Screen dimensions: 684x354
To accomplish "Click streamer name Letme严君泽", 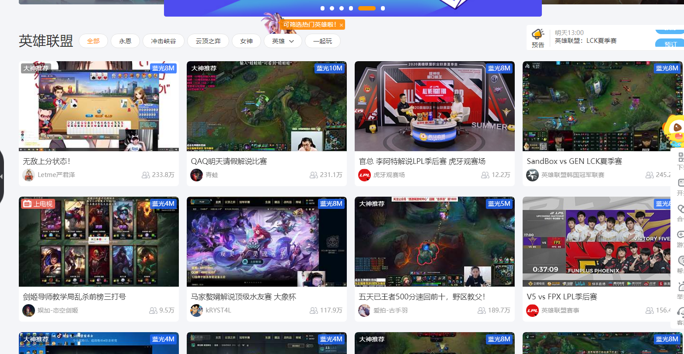I will click(56, 175).
